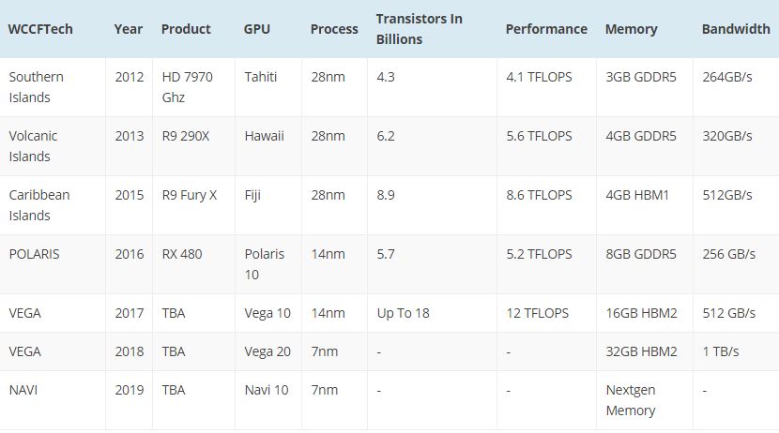Click the Southern Islands row label

tap(37, 87)
